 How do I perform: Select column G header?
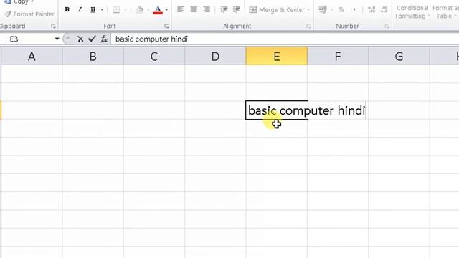399,56
